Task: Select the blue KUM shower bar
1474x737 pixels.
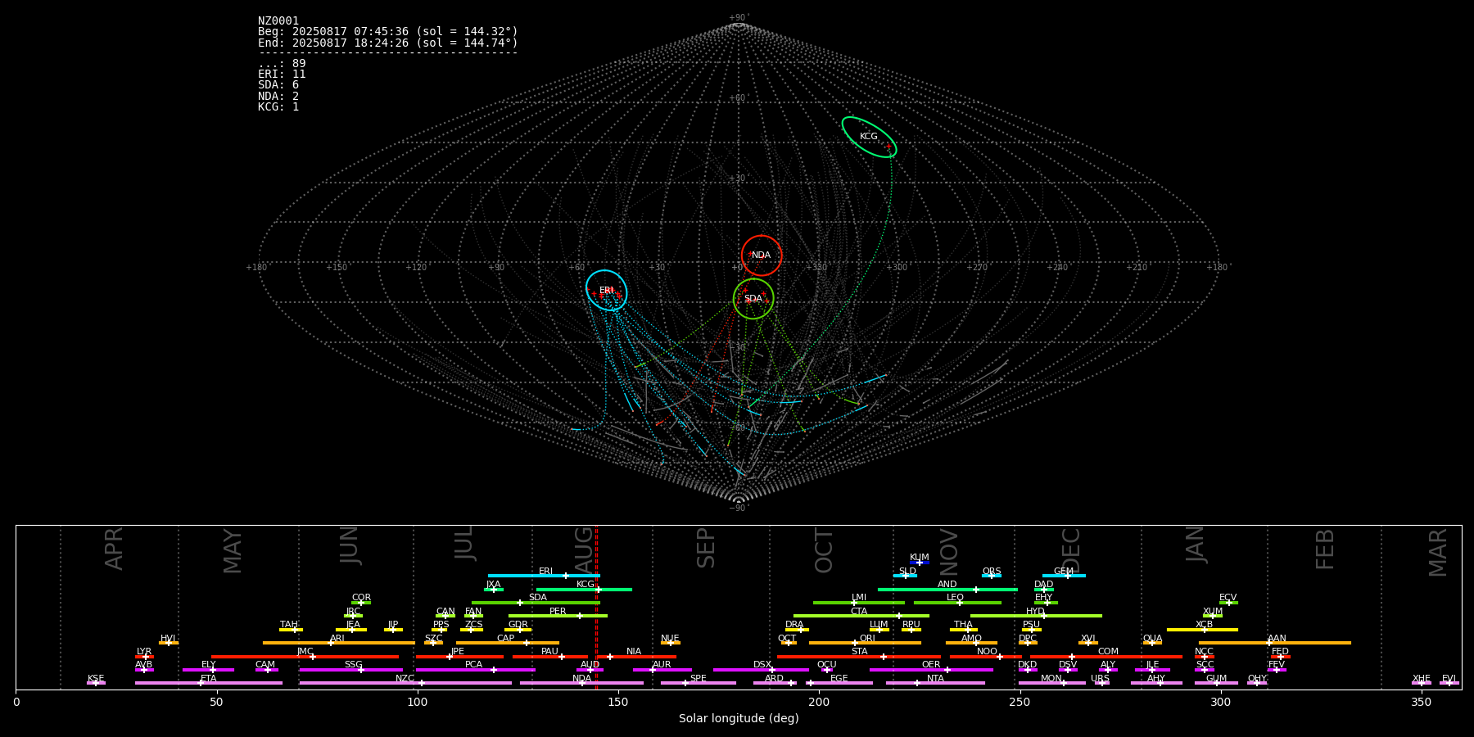Action: (920, 563)
